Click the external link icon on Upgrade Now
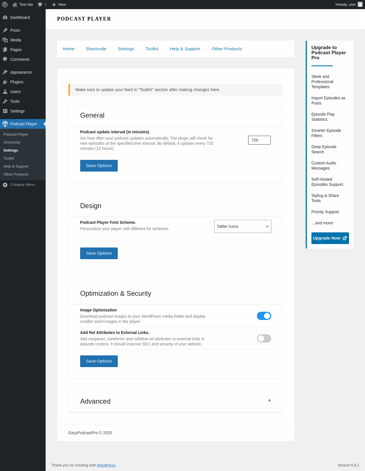The height and width of the screenshot is (471, 365). pyautogui.click(x=345, y=238)
